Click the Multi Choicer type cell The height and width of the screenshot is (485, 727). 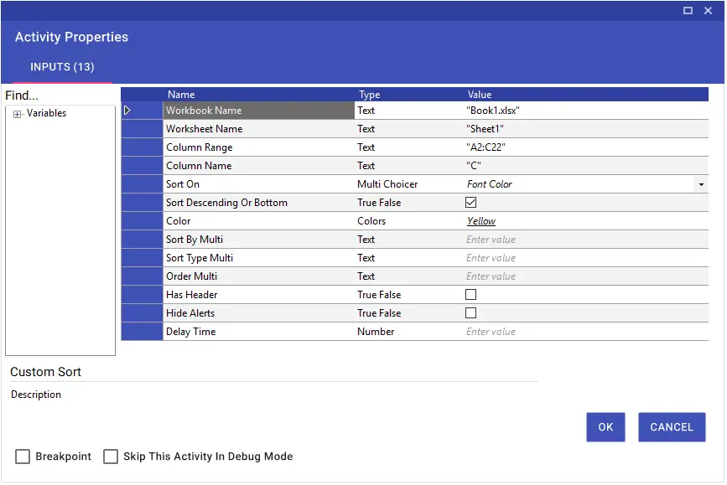click(387, 184)
